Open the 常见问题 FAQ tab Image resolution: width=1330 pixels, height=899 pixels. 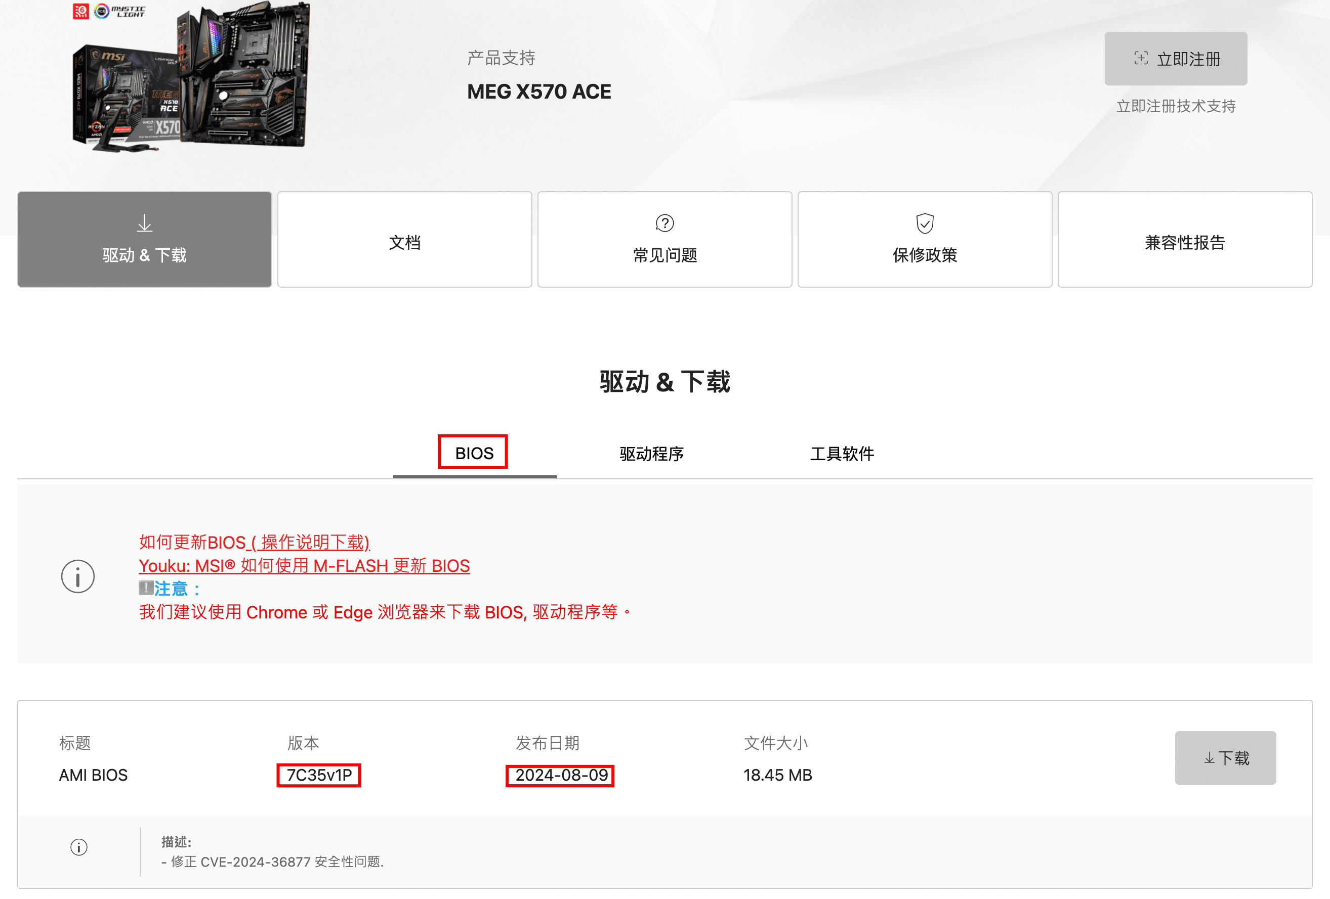664,239
